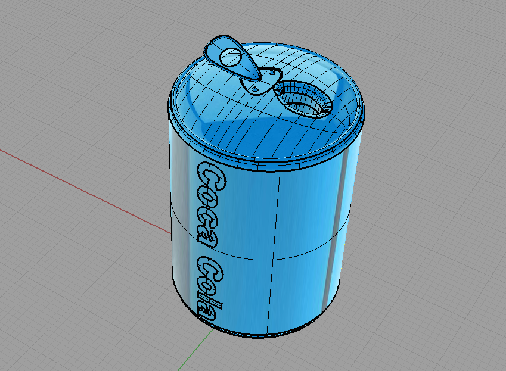Select the red X-axis line
This screenshot has width=506, height=371.
coord(85,192)
